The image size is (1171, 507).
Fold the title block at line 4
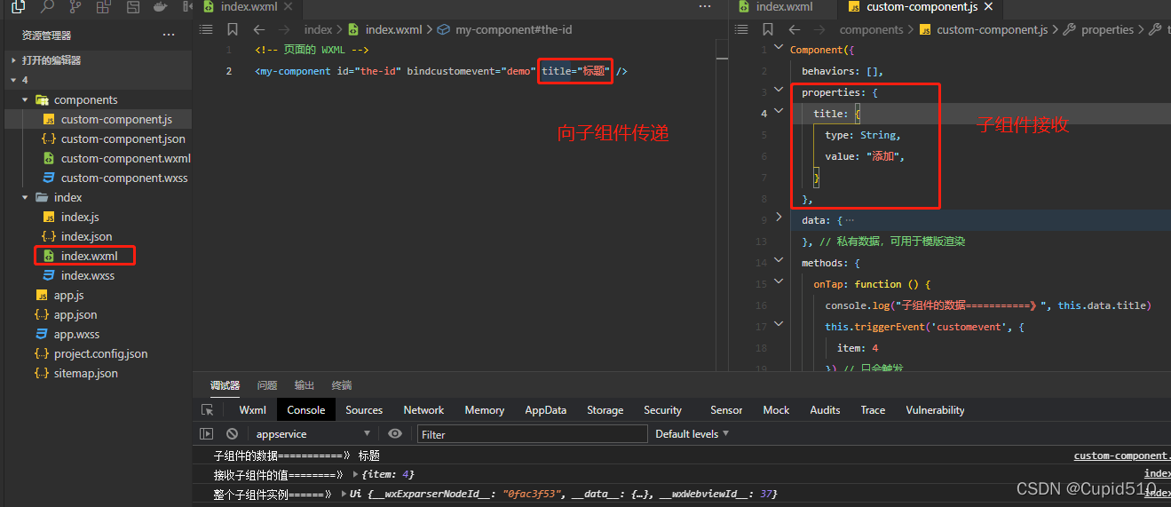click(779, 113)
